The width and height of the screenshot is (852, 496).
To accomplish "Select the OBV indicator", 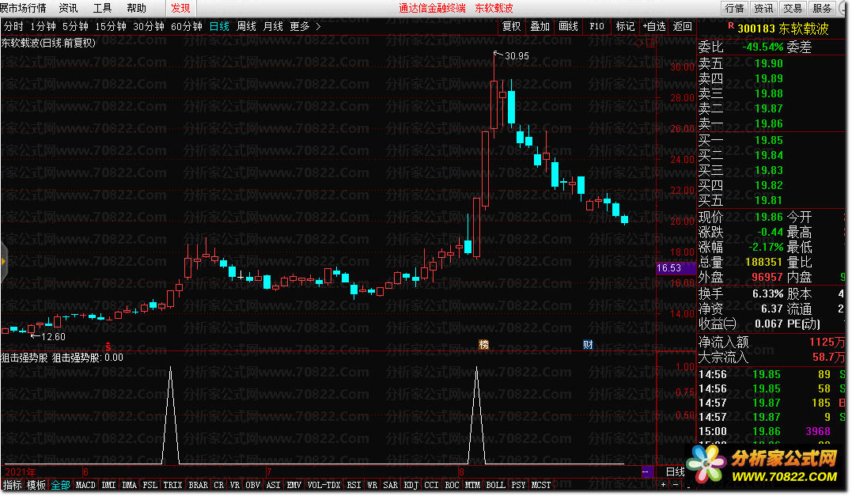I will tap(252, 485).
